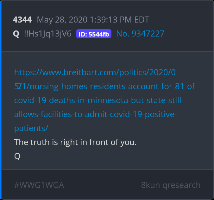Click the word 'No.' before 9347227
This screenshot has height=200, width=214.
click(x=123, y=34)
